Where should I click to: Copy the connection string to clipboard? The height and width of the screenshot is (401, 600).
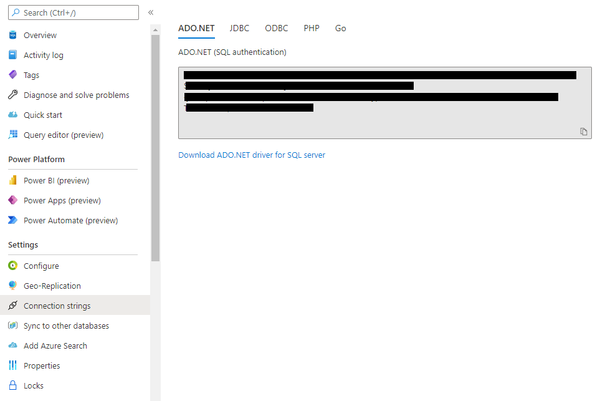(584, 132)
